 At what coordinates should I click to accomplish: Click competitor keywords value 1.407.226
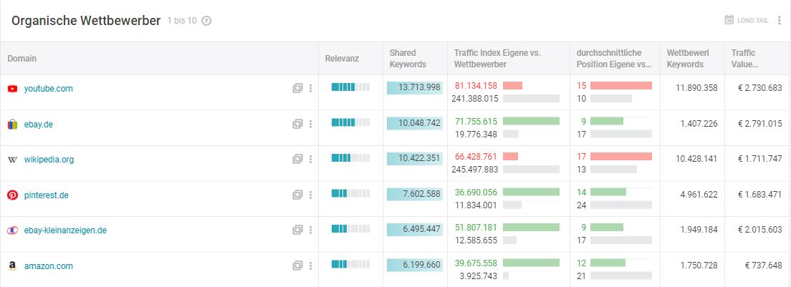pyautogui.click(x=699, y=124)
